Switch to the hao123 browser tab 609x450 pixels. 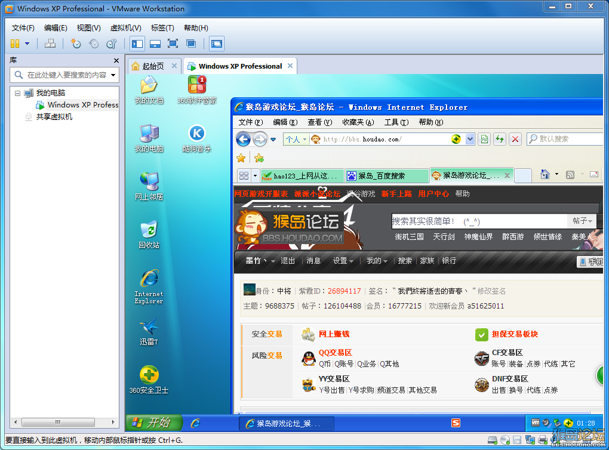[303, 176]
